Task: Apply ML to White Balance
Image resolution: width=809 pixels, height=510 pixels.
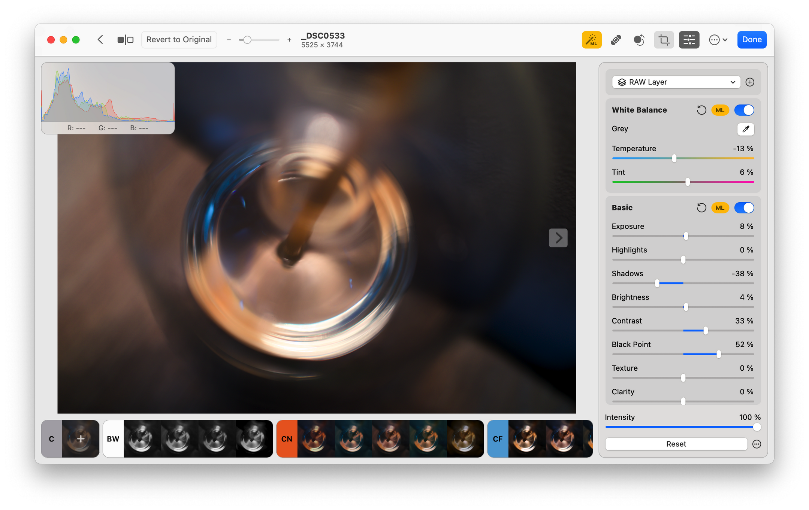Action: [720, 110]
